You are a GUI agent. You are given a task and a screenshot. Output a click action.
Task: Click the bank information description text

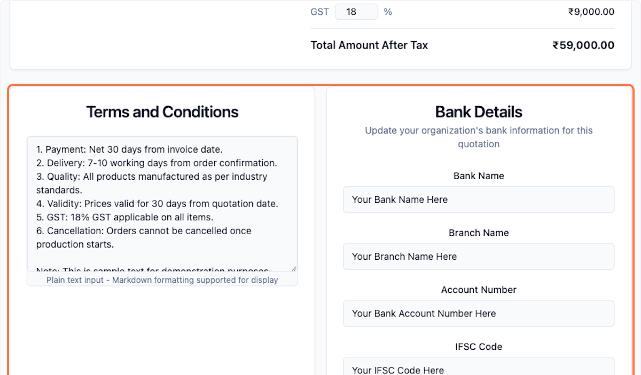pyautogui.click(x=479, y=137)
